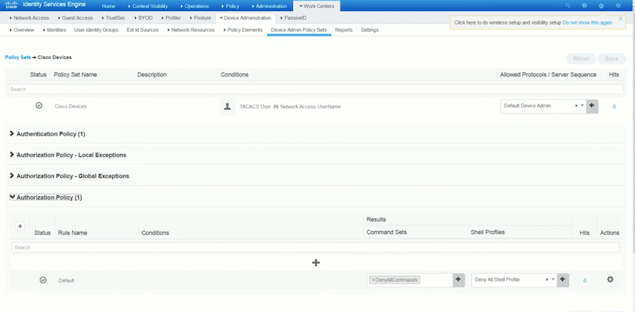The image size is (635, 312).
Task: Dismiss the wireless setup notification
Action: click(621, 18)
